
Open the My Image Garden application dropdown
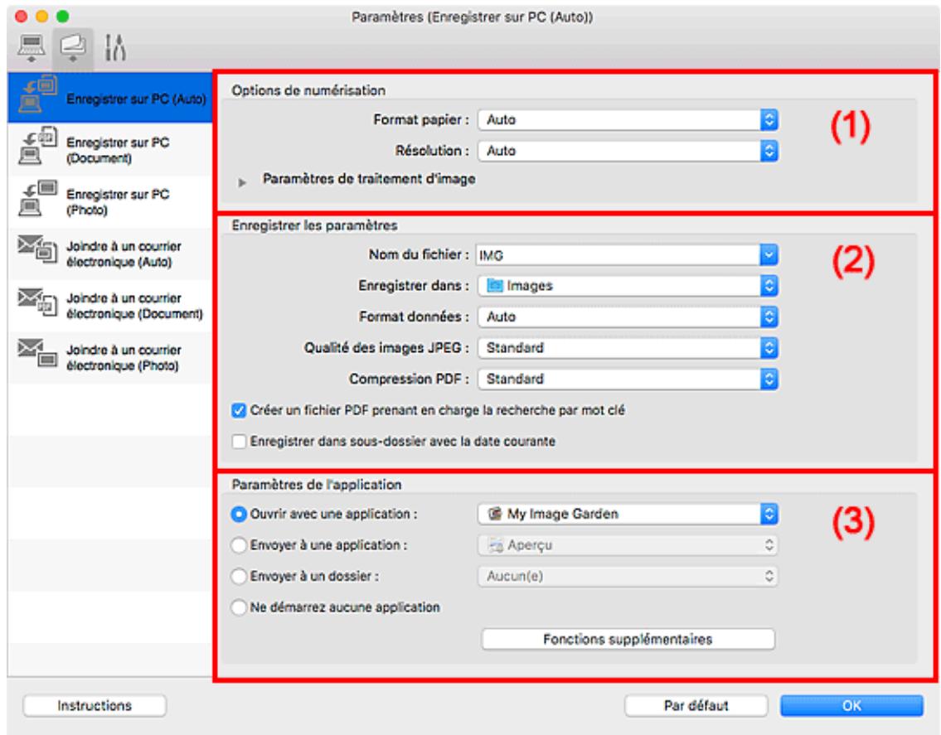[x=628, y=515]
